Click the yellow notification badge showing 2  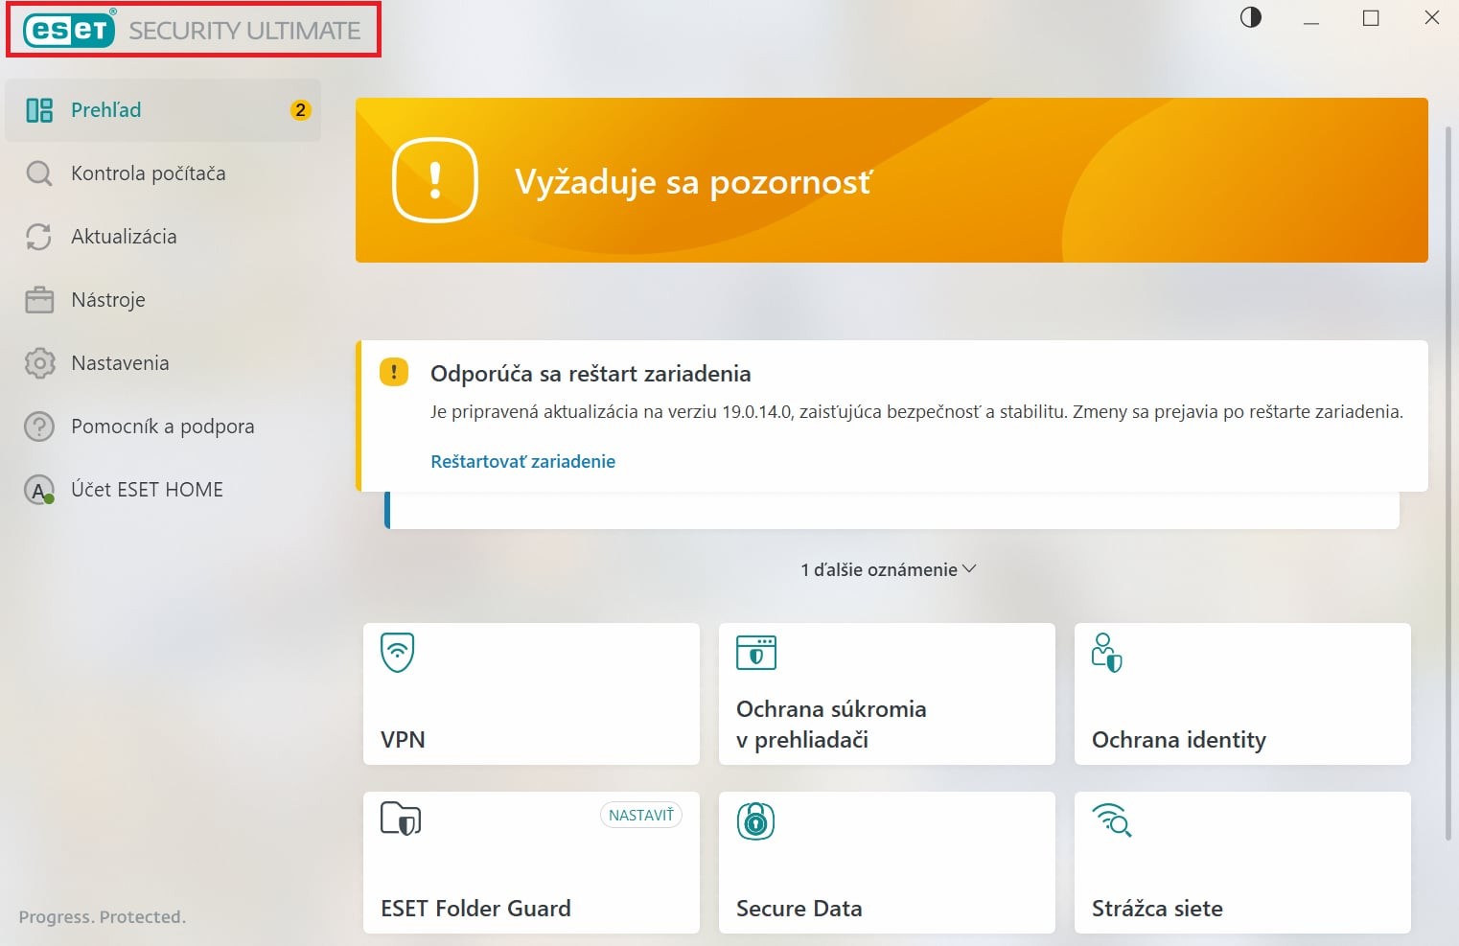coord(300,110)
